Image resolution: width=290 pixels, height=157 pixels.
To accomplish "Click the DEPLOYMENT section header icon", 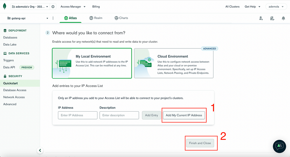I will click(5, 30).
